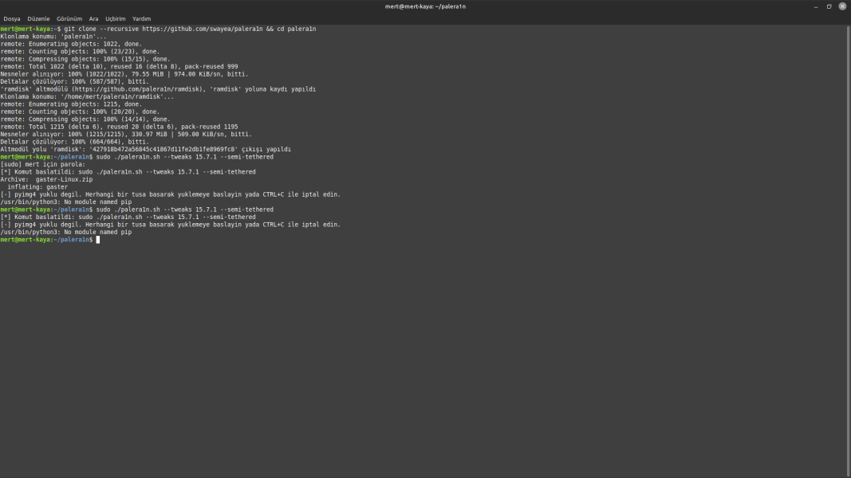851x478 pixels.
Task: Click the window title mert@mert-kaya: ~/palera1n
Action: [x=425, y=6]
